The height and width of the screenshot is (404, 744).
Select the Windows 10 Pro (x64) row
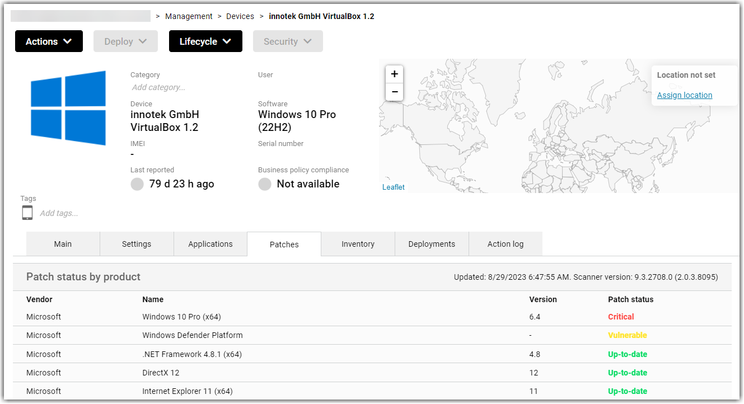coord(372,317)
